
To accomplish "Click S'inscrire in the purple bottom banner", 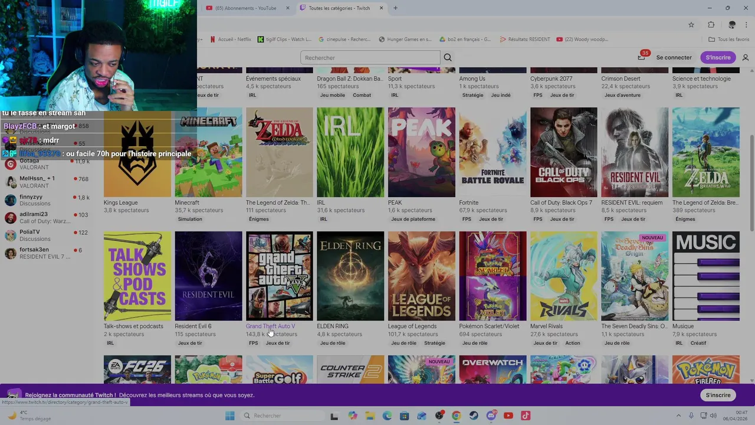I will [718, 395].
